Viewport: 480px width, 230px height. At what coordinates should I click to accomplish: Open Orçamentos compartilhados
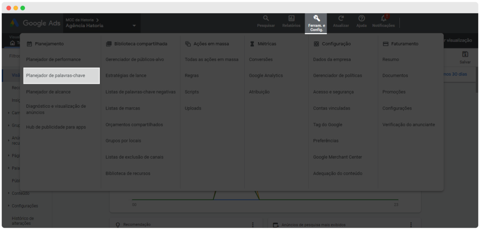pos(134,125)
